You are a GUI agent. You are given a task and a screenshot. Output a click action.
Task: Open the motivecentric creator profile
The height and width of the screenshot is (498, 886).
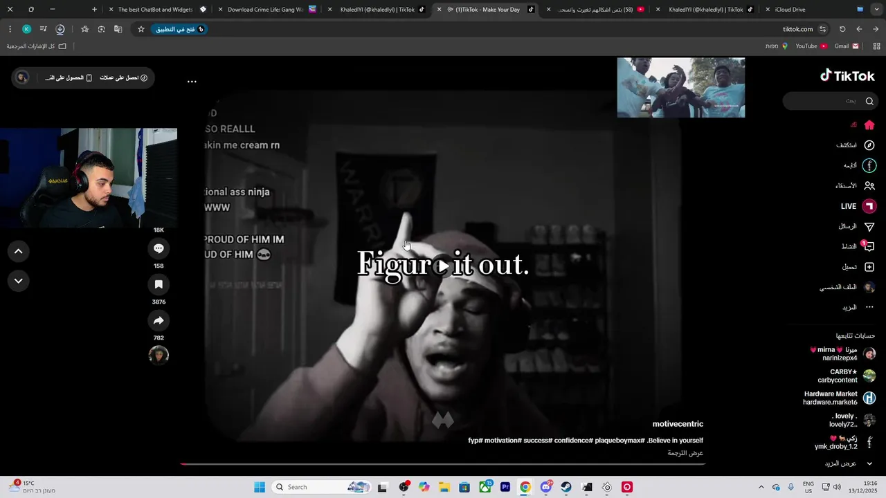pos(678,424)
